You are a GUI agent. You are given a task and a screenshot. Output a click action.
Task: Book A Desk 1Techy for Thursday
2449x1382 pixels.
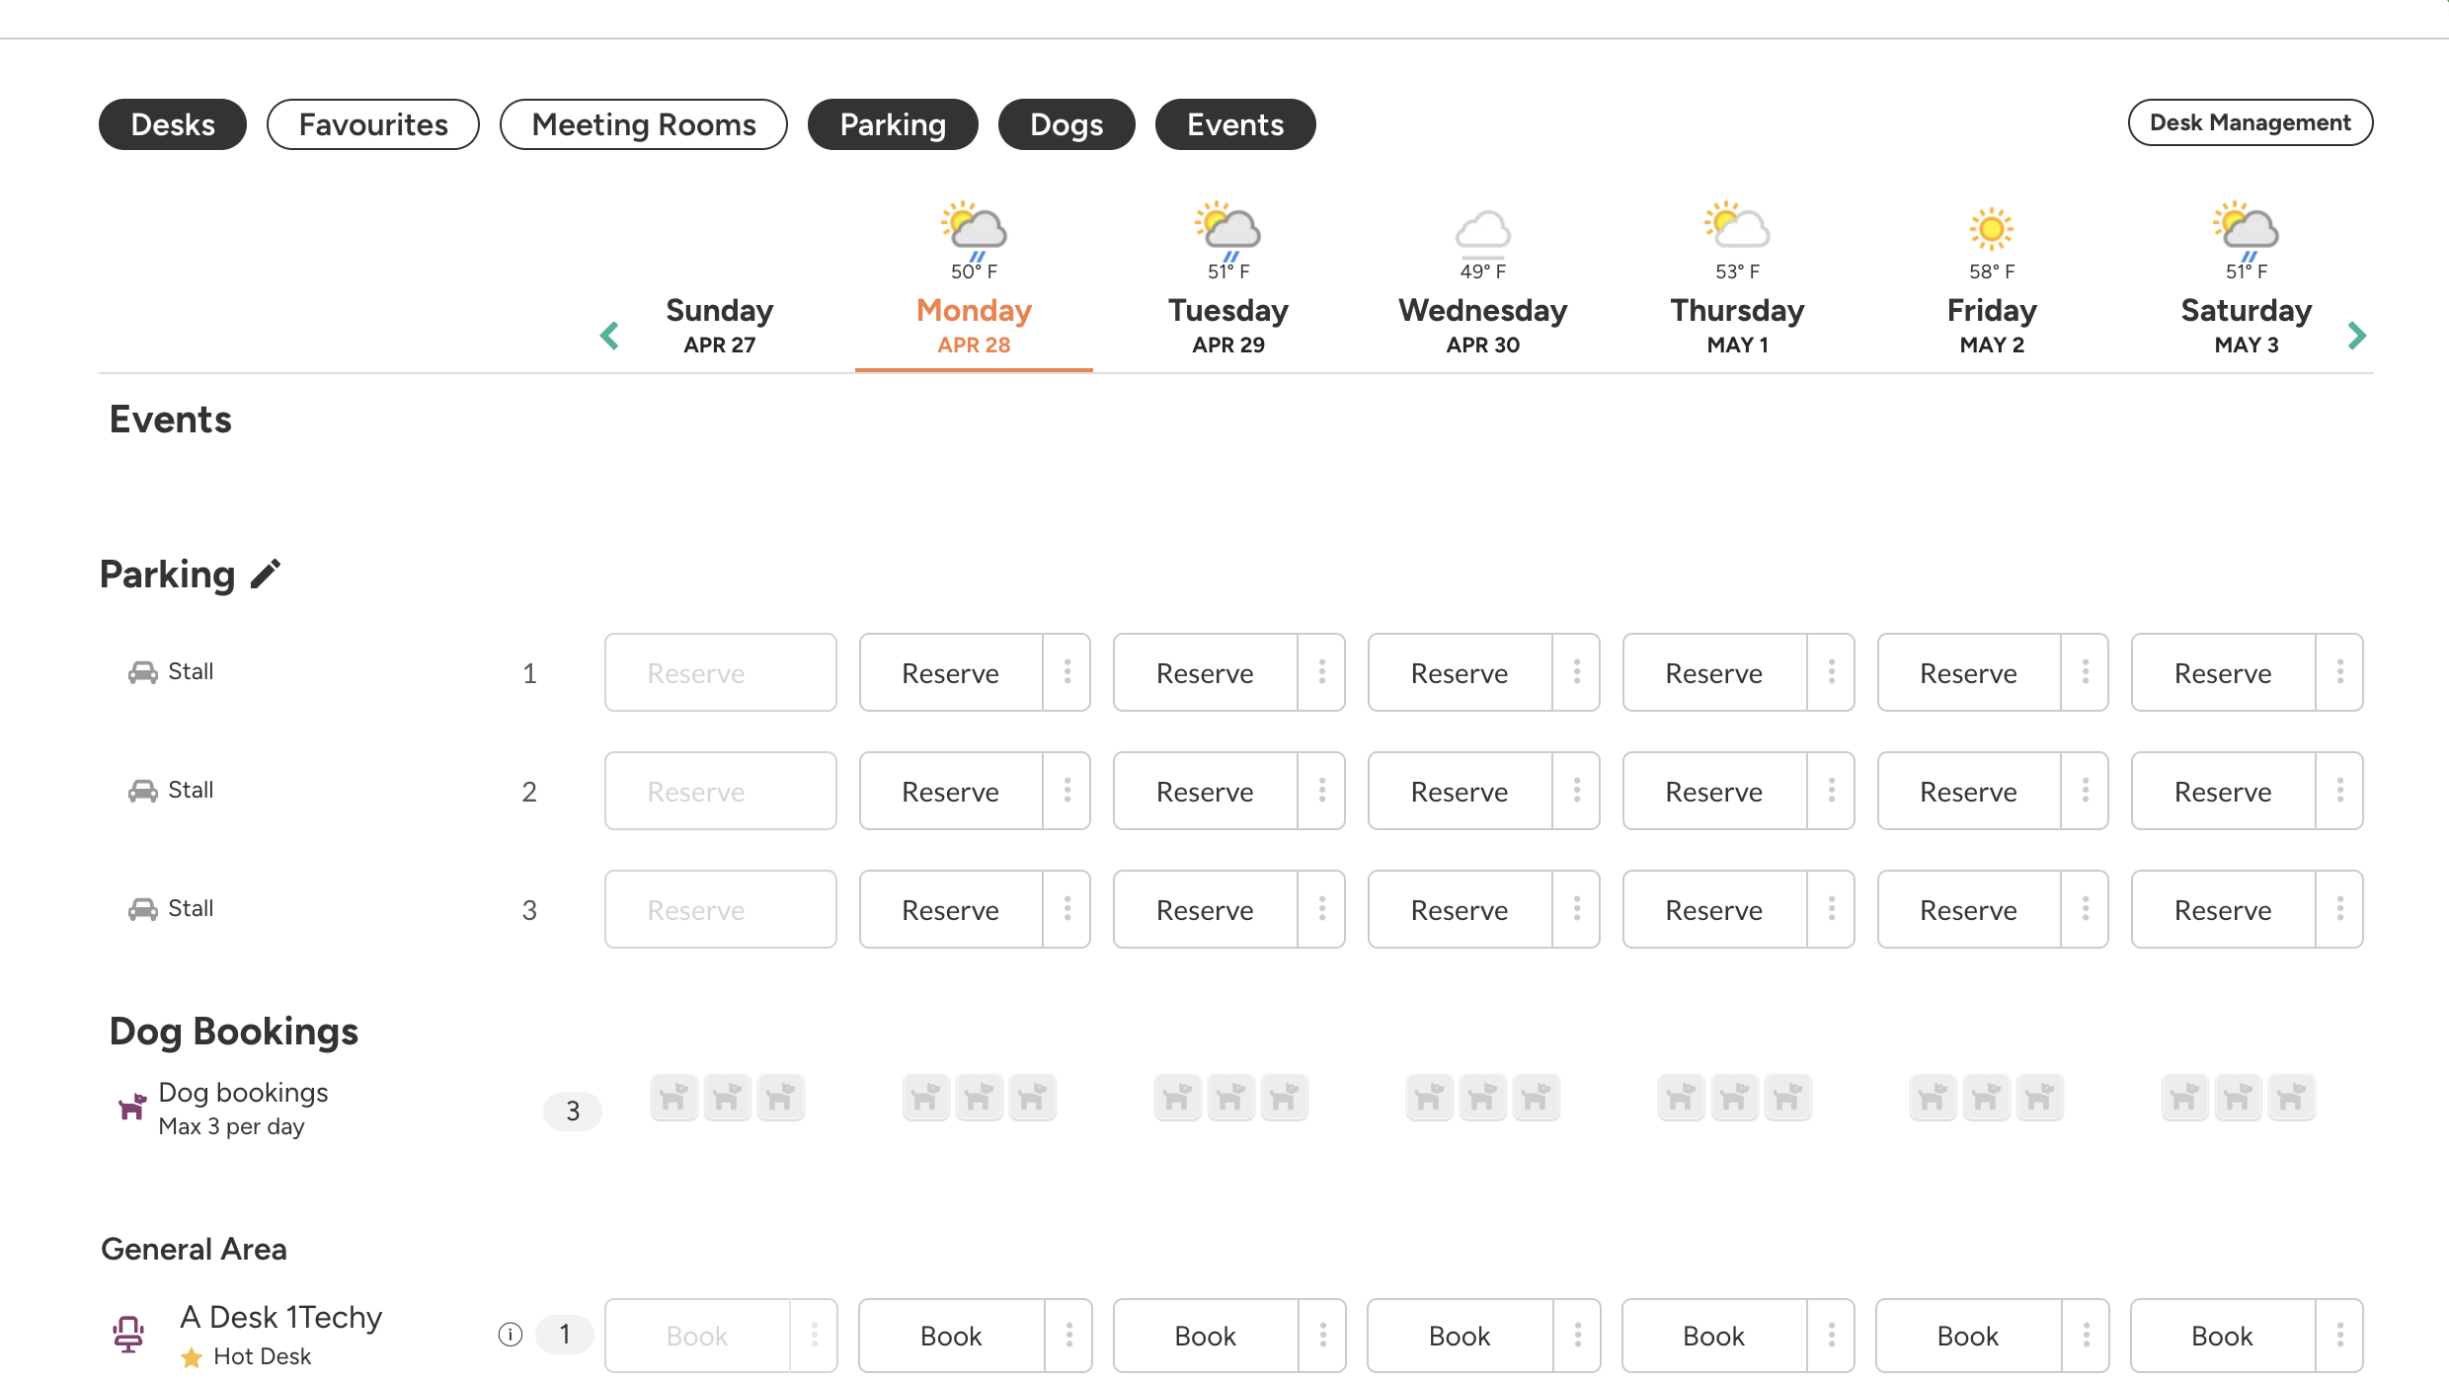click(x=1713, y=1336)
